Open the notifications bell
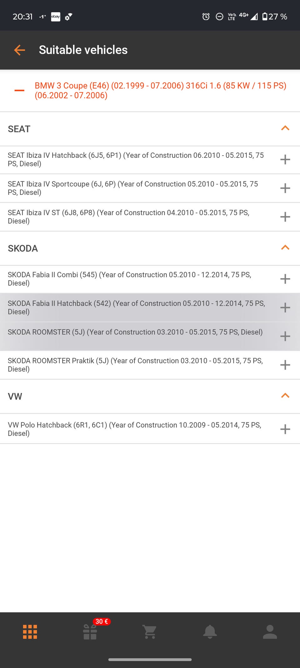Image resolution: width=300 pixels, height=668 pixels. click(x=210, y=632)
